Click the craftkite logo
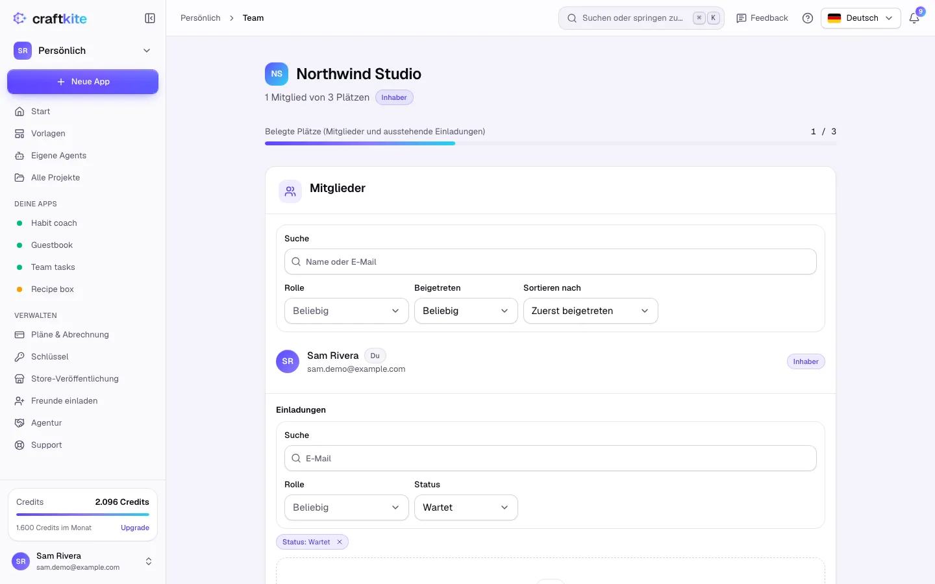Viewport: 935px width, 584px height. tap(50, 18)
